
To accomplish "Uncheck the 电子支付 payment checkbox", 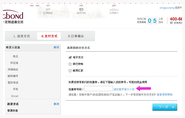I will point(70,58).
